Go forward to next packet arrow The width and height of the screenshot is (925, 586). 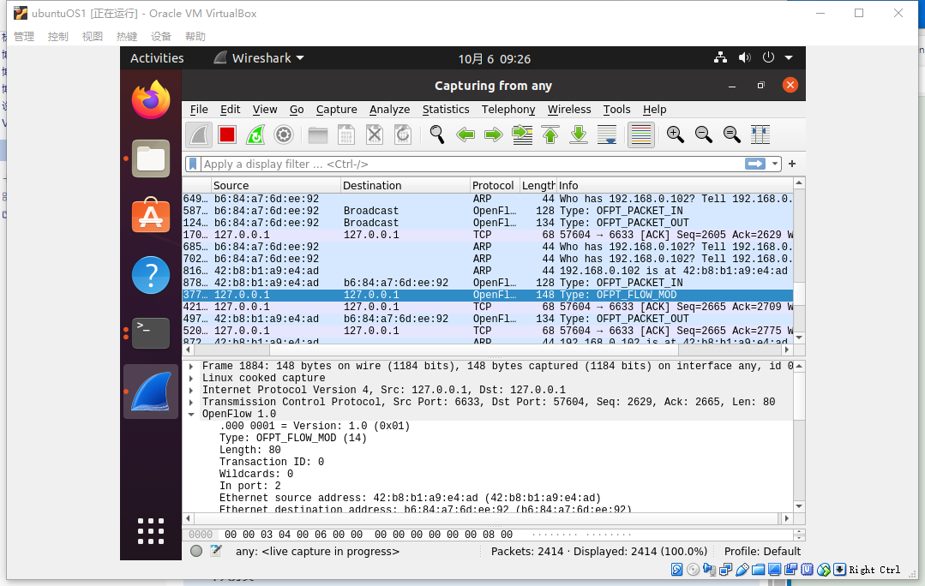(x=493, y=135)
